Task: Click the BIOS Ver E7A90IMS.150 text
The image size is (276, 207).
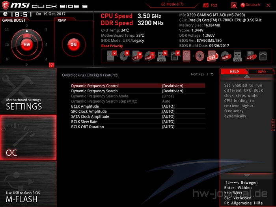Action: click(x=200, y=41)
